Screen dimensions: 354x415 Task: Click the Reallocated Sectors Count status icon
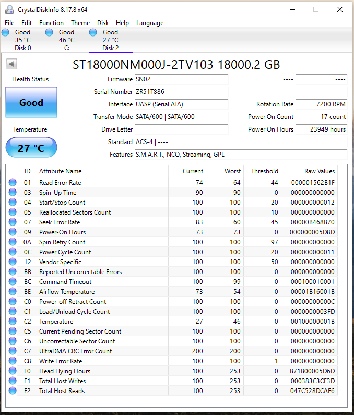(x=13, y=212)
